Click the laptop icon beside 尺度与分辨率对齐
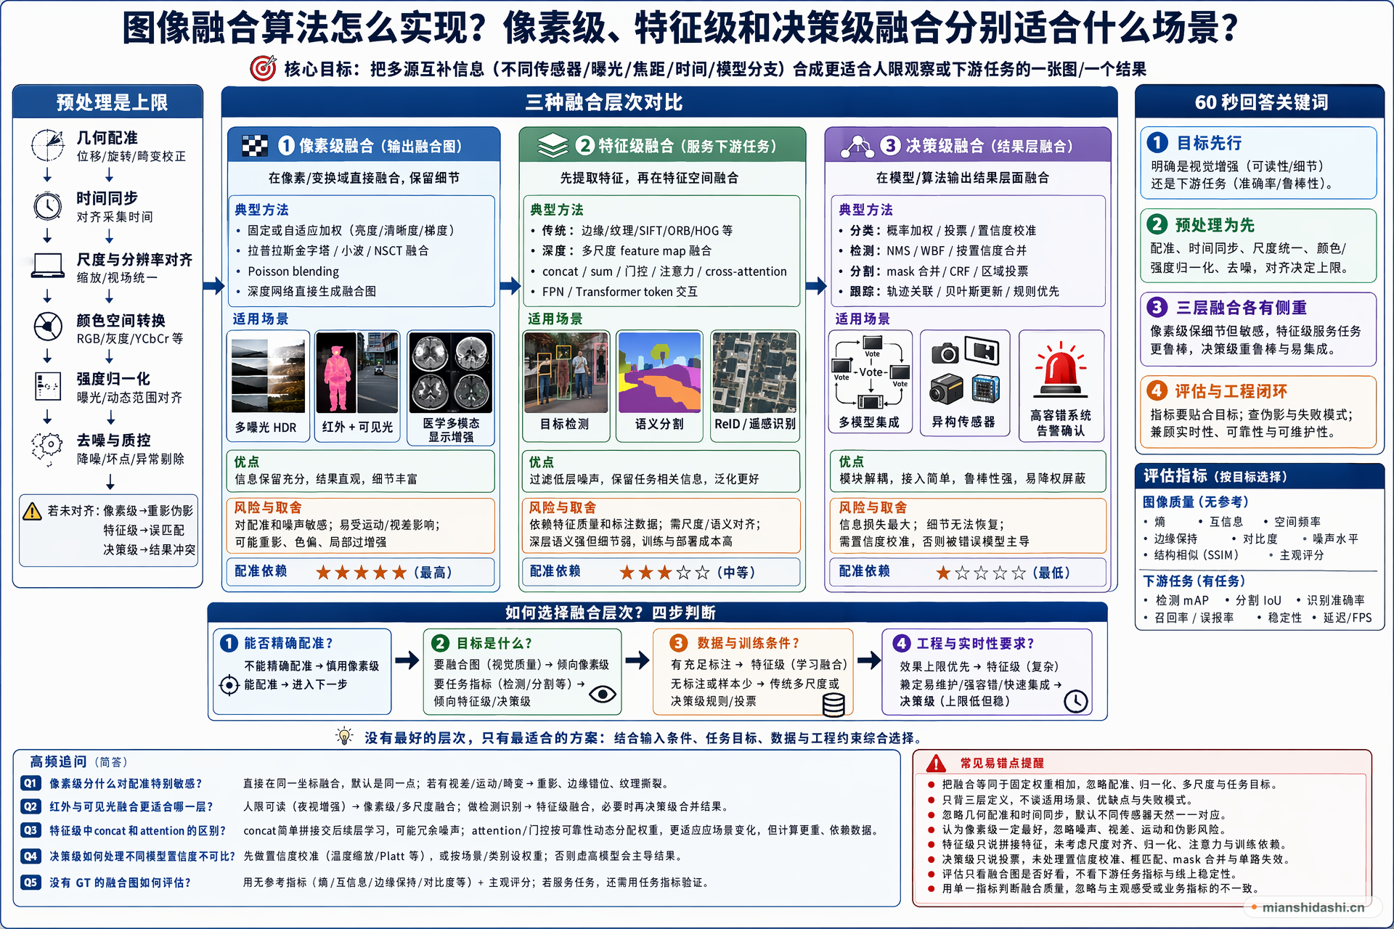This screenshot has height=929, width=1394. pyautogui.click(x=48, y=266)
